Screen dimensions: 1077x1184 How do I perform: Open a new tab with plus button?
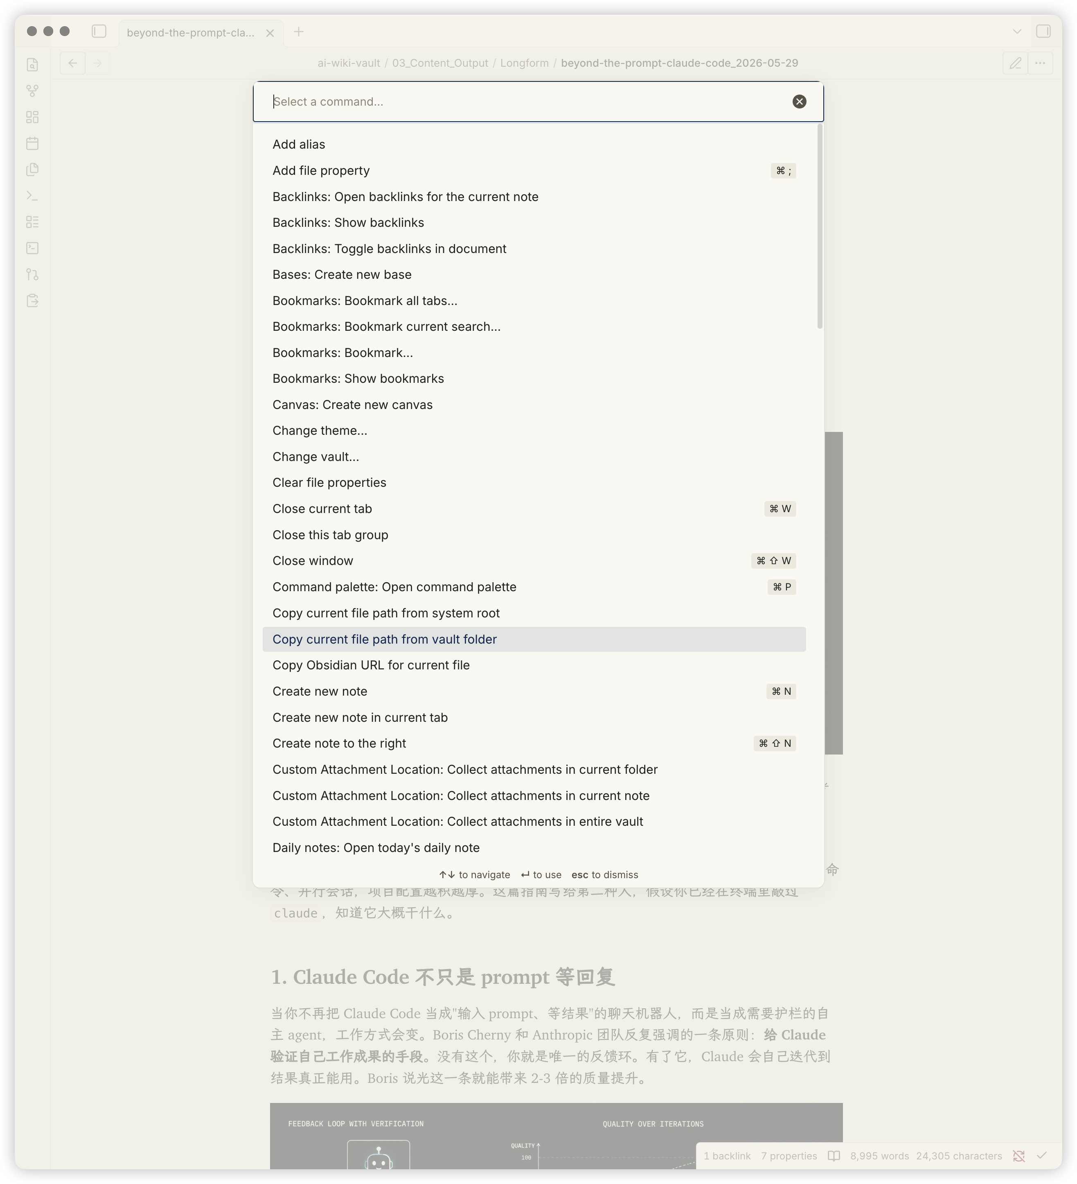299,32
